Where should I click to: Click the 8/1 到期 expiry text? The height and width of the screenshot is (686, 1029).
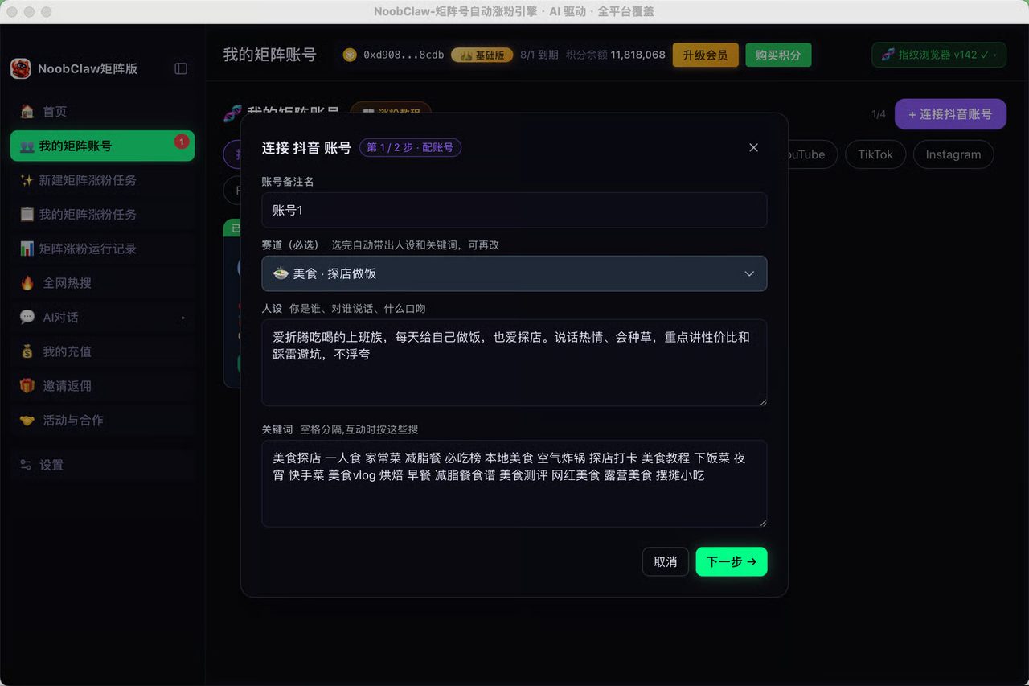[539, 55]
